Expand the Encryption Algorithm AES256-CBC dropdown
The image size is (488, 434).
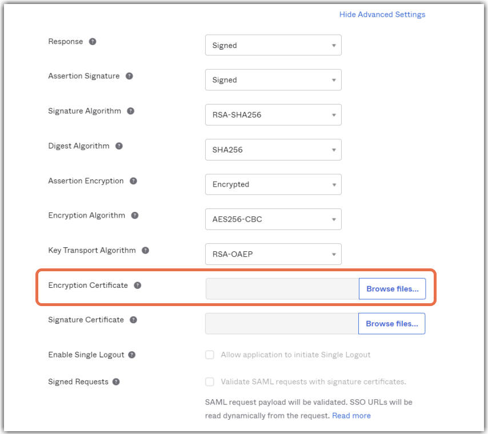(273, 219)
